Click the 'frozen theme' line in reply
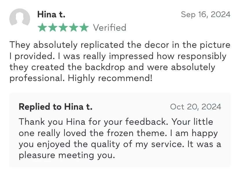 (x=118, y=133)
